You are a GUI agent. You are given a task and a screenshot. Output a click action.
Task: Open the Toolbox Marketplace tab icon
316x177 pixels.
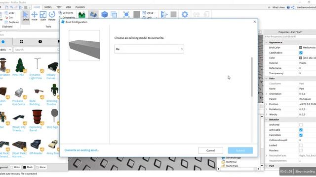3,41
